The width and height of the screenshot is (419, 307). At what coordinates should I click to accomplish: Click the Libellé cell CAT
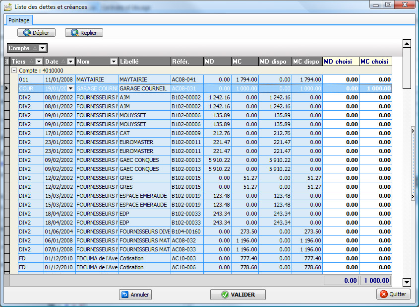[145, 133]
